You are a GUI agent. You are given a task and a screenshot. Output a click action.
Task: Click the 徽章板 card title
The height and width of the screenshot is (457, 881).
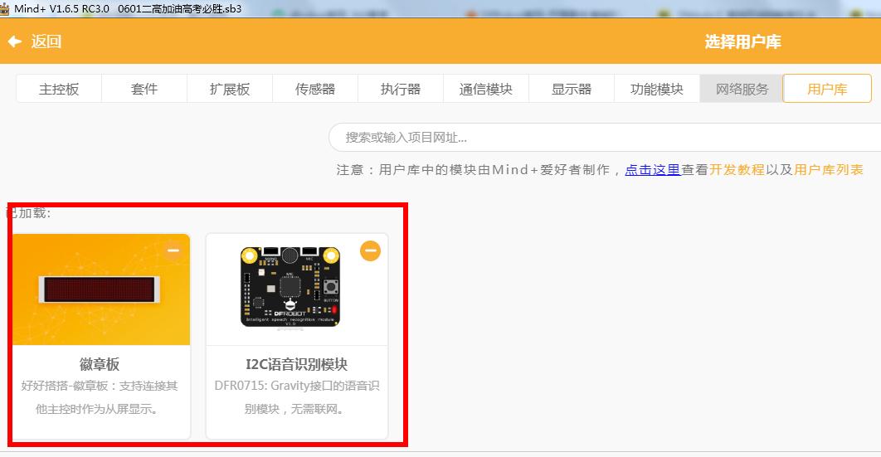click(x=100, y=364)
